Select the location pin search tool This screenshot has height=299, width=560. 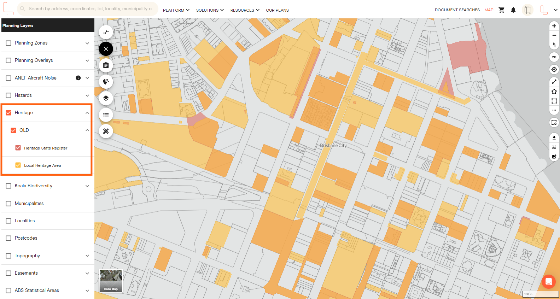coord(106,82)
